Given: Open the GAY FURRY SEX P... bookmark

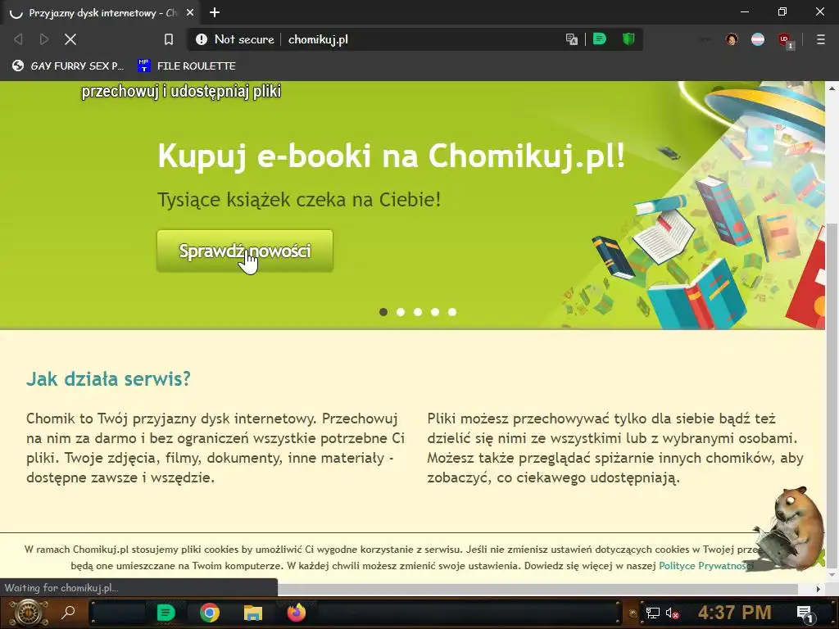Looking at the screenshot, I should (x=68, y=66).
